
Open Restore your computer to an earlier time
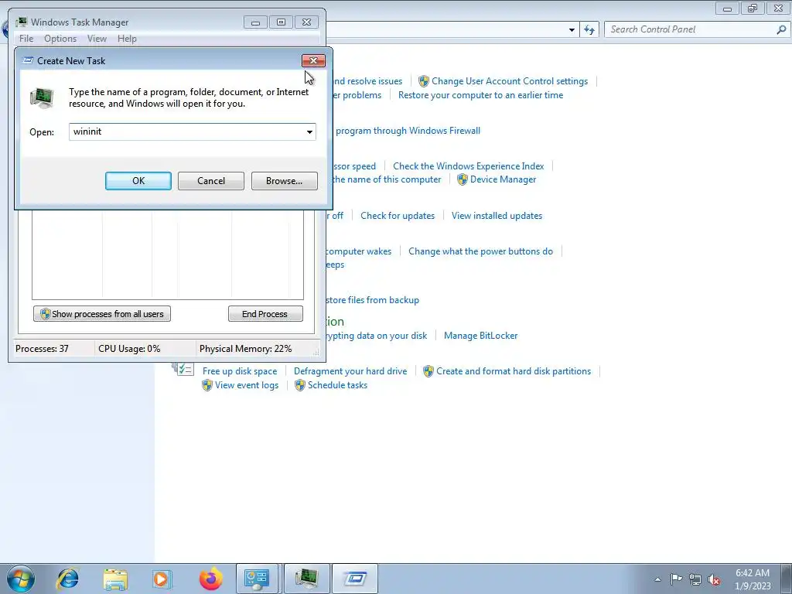[480, 95]
